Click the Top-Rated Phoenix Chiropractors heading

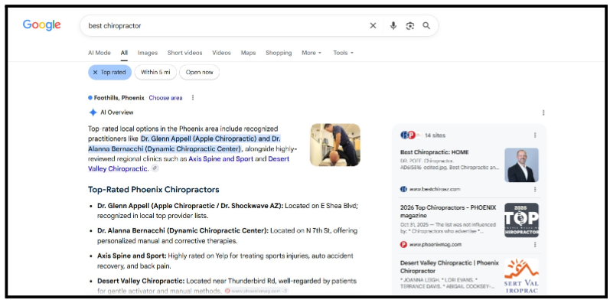pyautogui.click(x=153, y=190)
